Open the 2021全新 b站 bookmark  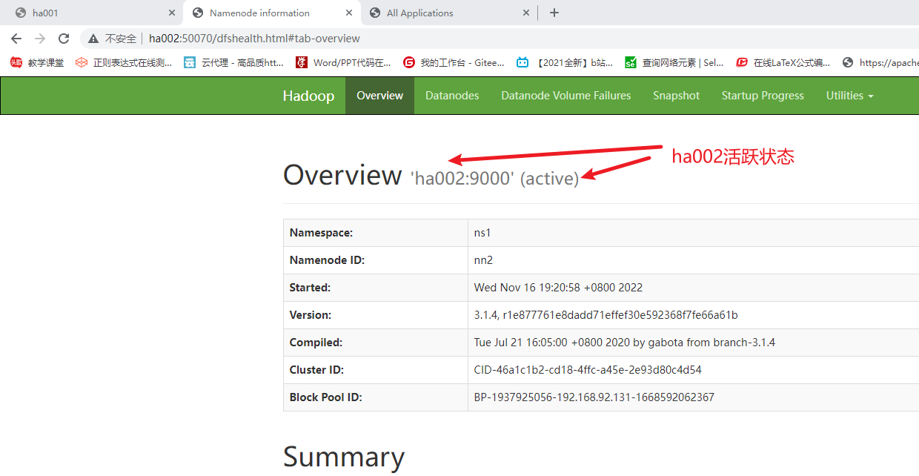point(565,63)
